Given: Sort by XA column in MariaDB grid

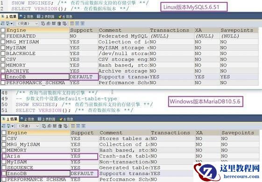Looking at the screenshot, I should click(208, 133).
